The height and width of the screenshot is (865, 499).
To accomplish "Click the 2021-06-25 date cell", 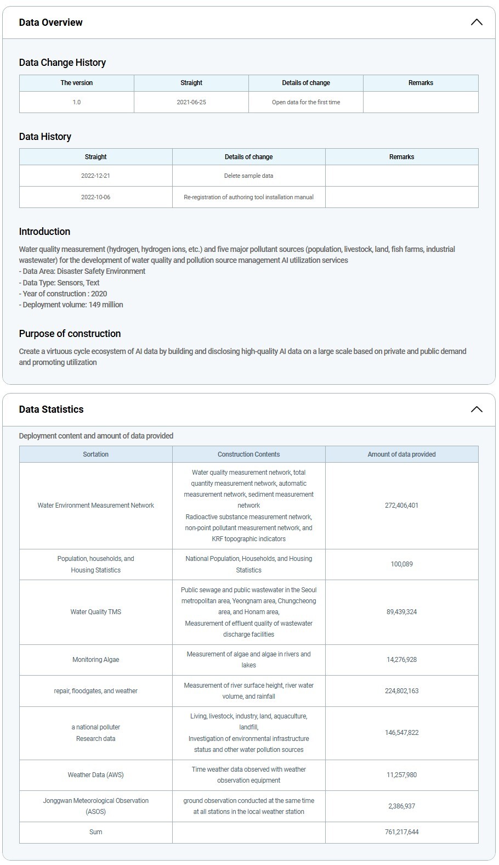I will (191, 102).
